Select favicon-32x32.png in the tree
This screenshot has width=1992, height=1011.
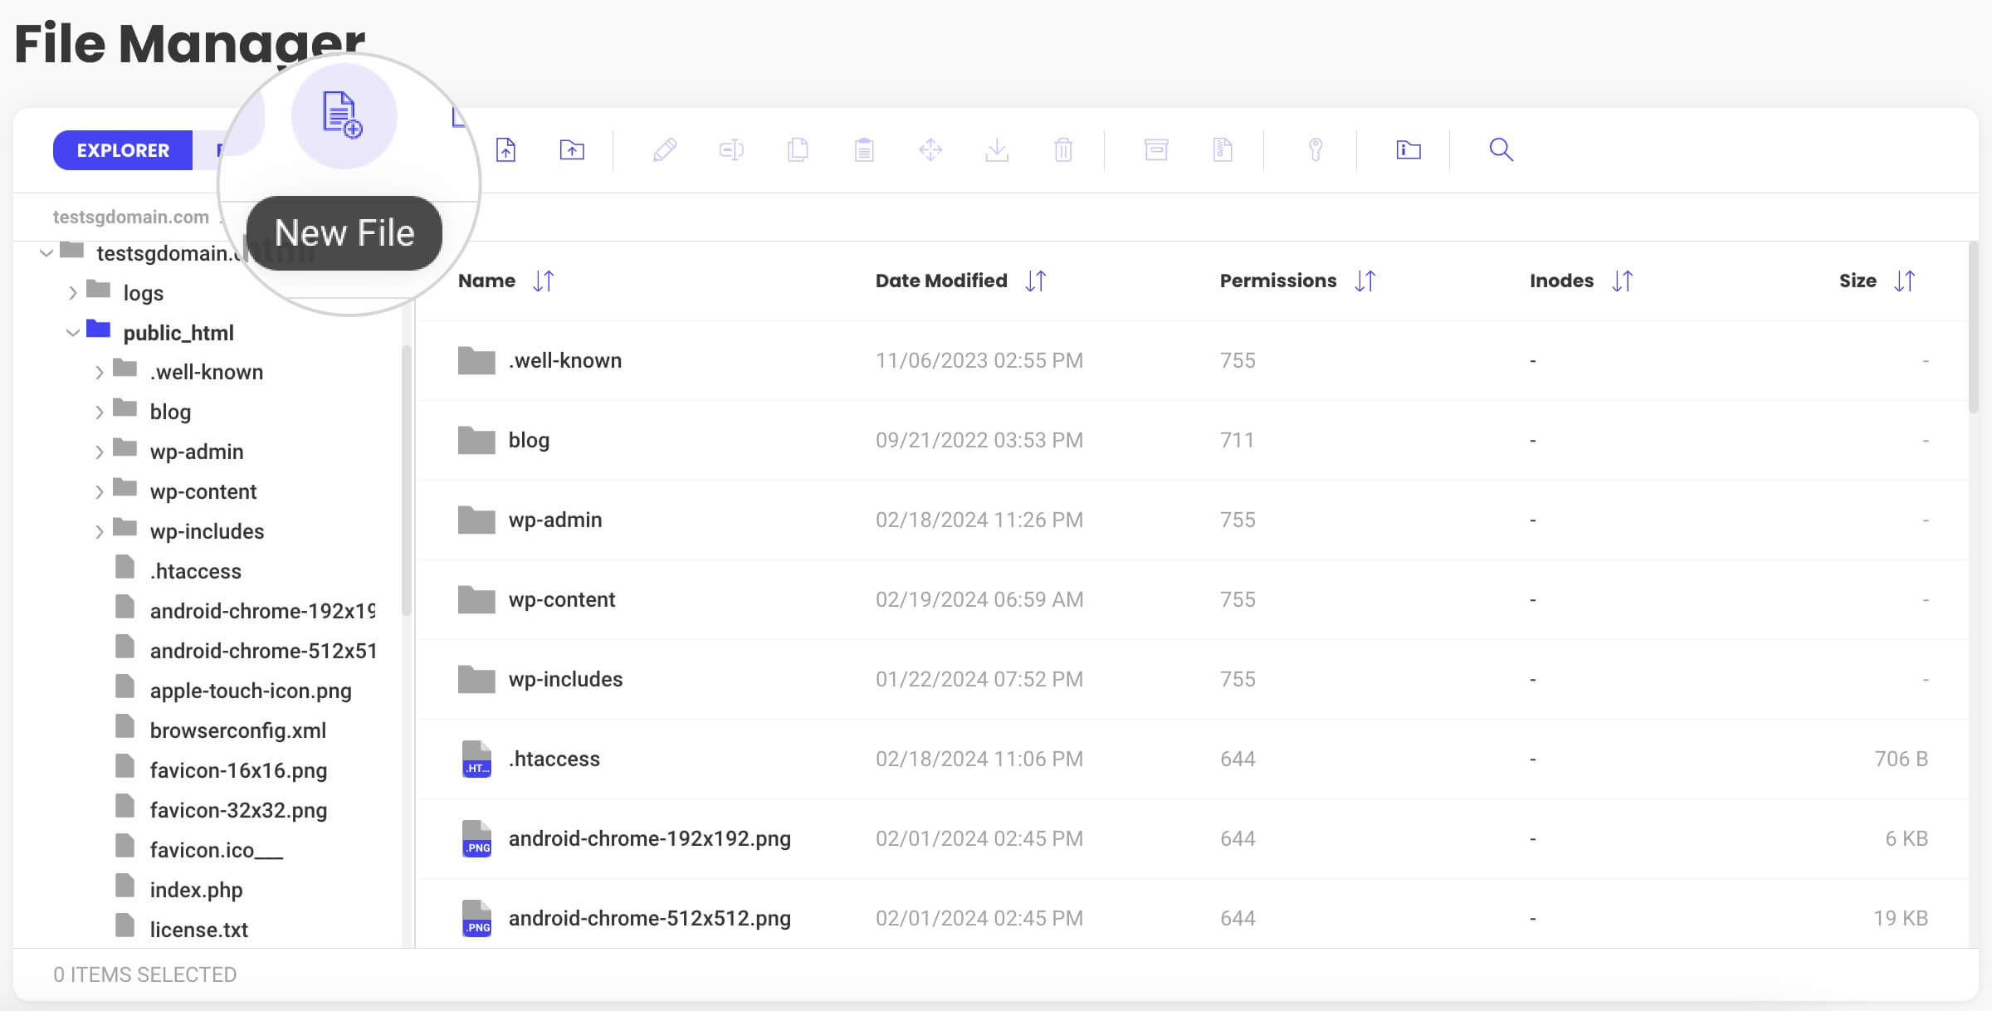[238, 810]
